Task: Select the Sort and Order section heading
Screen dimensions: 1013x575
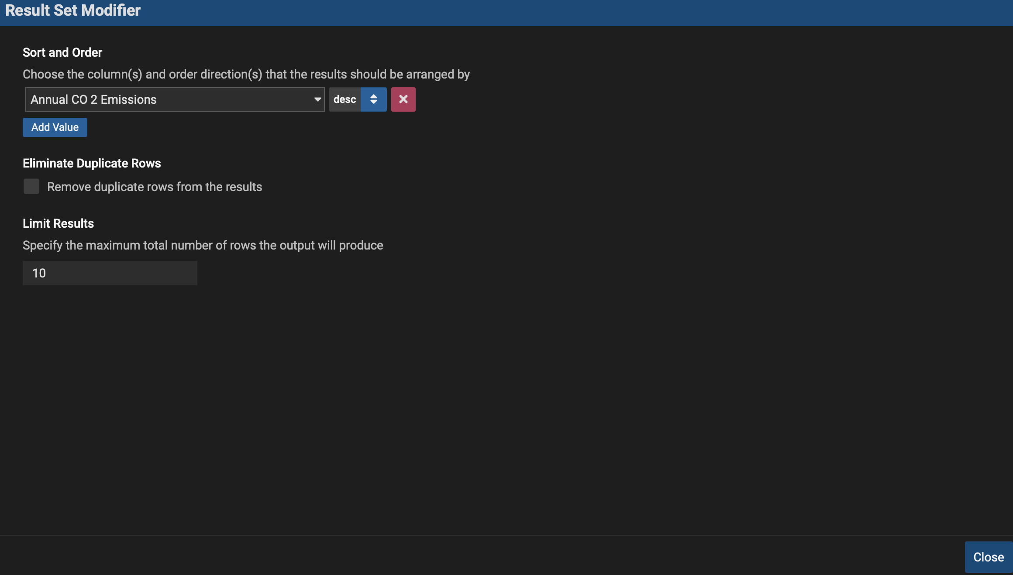Action: [x=62, y=52]
